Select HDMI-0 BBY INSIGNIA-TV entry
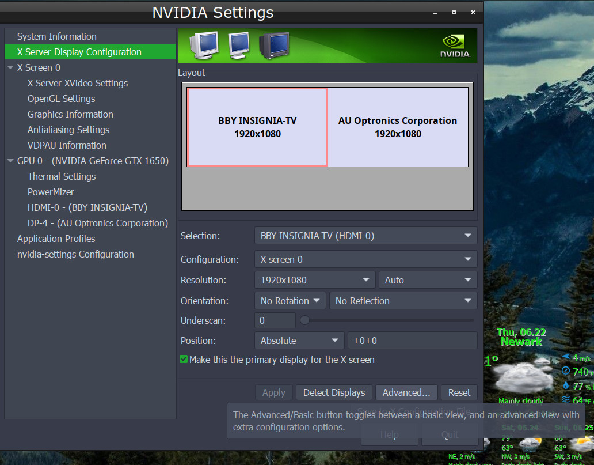 (x=87, y=207)
